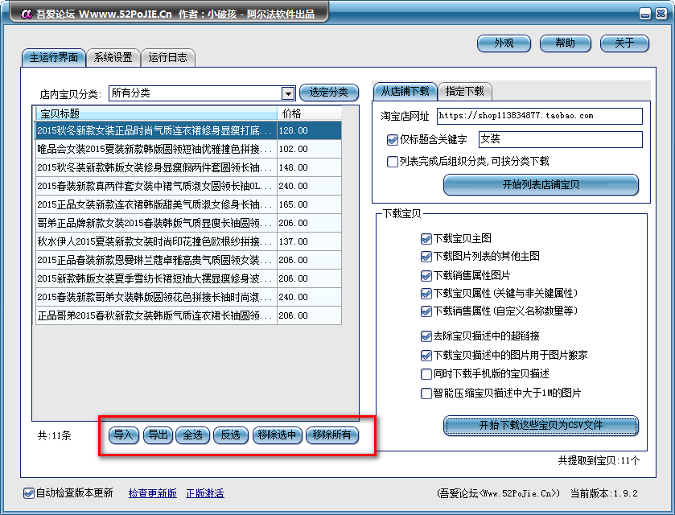Select row 2015正品春装新款恩曼琳兰蔻
This screenshot has width=675, height=515.
point(188,260)
